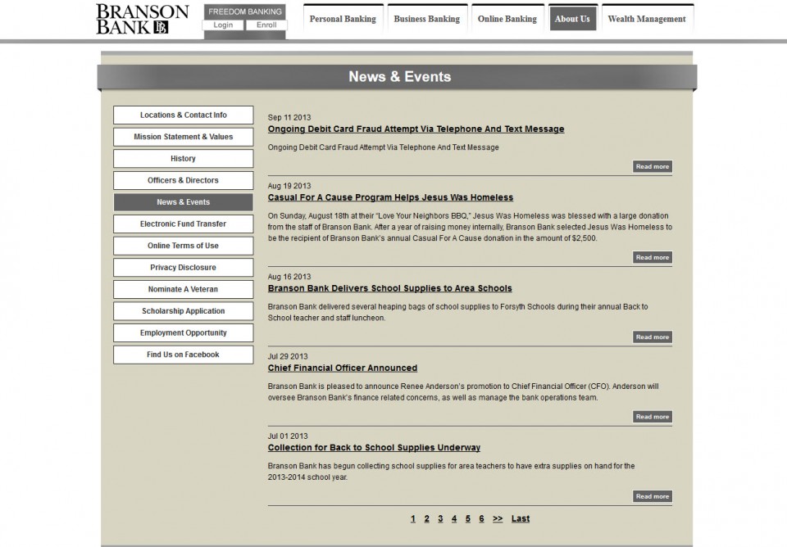Click the >> next pages link
The width and height of the screenshot is (787, 547).
(498, 519)
